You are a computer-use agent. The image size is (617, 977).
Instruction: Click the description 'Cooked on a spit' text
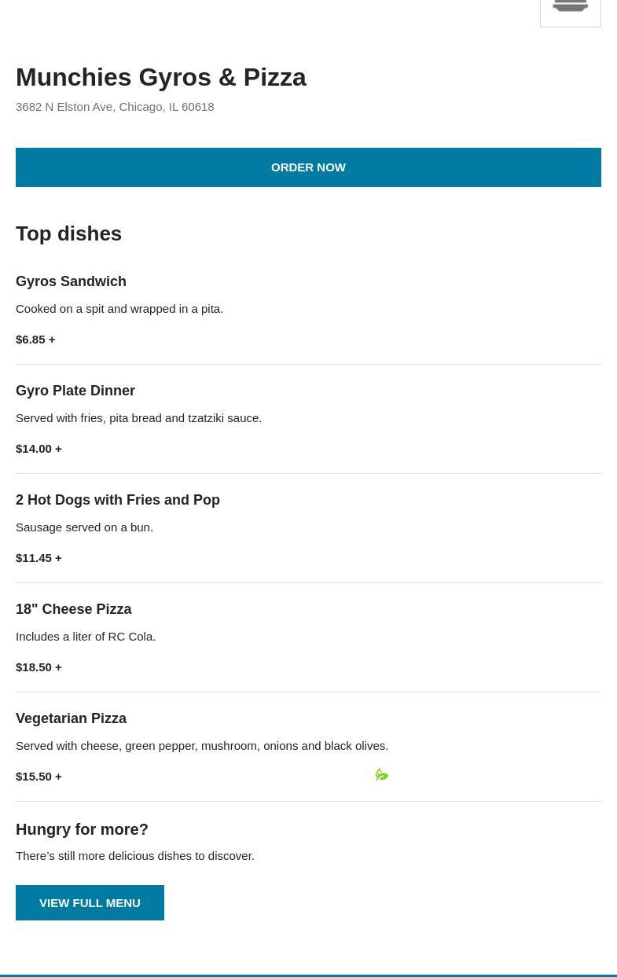point(119,308)
